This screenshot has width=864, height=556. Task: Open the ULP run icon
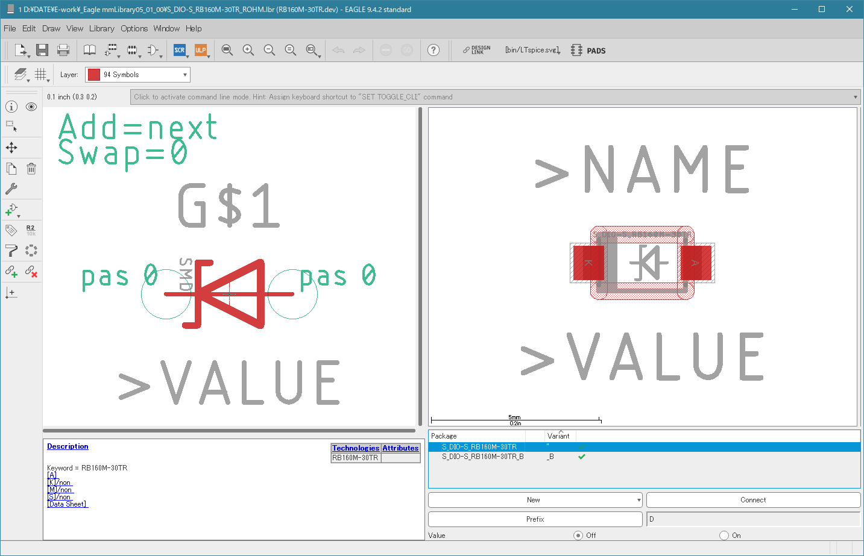point(201,50)
